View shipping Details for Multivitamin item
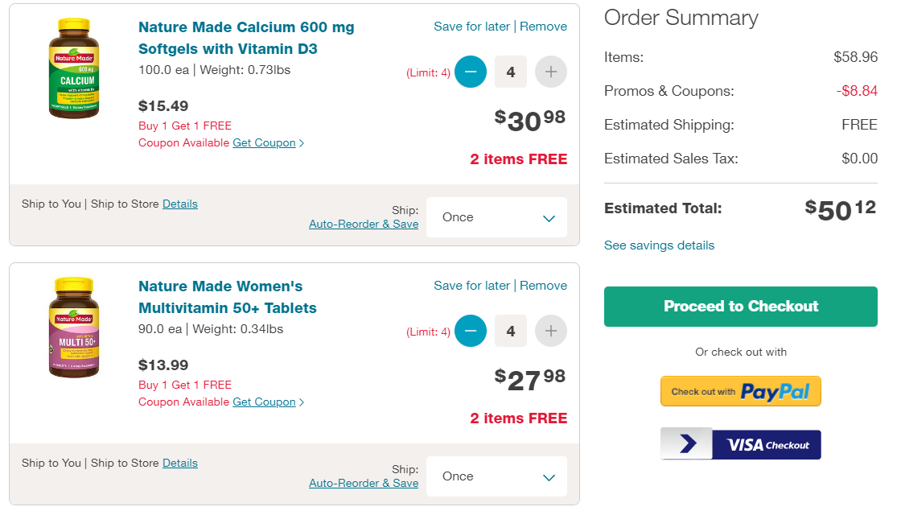Screen dimensions: 901x511 click(180, 463)
